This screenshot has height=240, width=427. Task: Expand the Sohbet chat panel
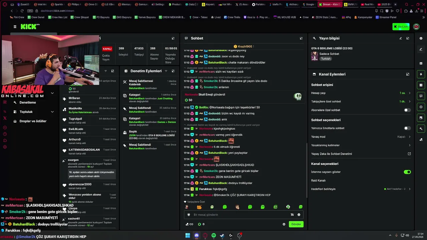(x=301, y=38)
